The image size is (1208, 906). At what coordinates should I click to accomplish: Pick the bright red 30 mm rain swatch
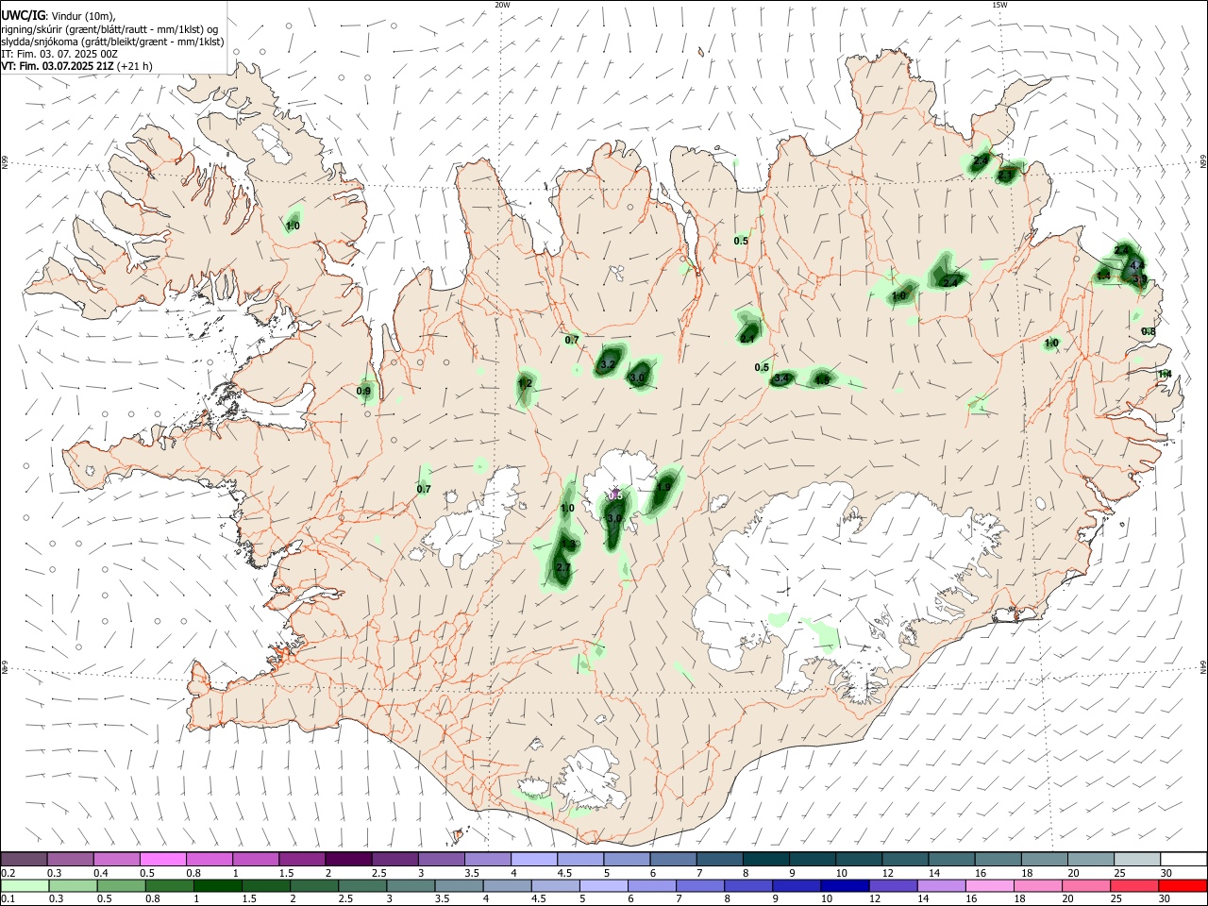(x=1182, y=885)
